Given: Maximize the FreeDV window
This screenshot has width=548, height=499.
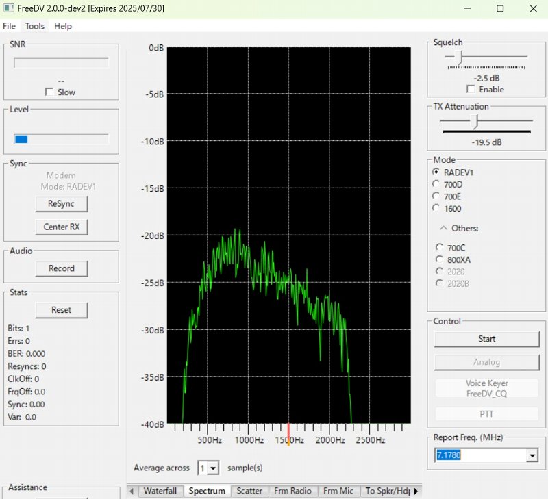Looking at the screenshot, I should [x=500, y=8].
